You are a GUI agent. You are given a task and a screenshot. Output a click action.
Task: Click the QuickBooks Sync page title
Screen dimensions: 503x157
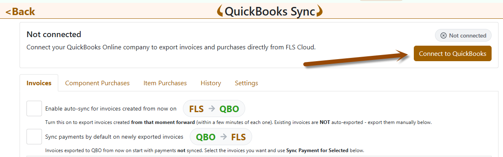[x=270, y=11]
